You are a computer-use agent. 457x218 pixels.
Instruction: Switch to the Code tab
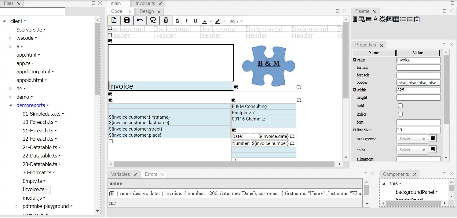pyautogui.click(x=118, y=11)
